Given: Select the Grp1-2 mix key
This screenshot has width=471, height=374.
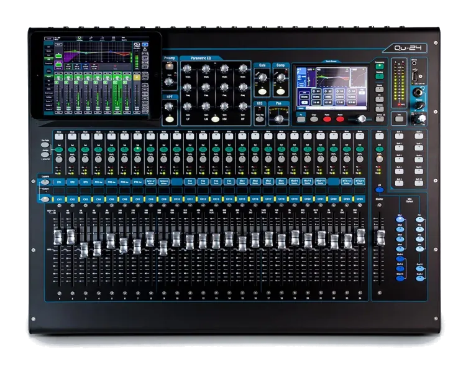Looking at the screenshot, I should [419, 269].
